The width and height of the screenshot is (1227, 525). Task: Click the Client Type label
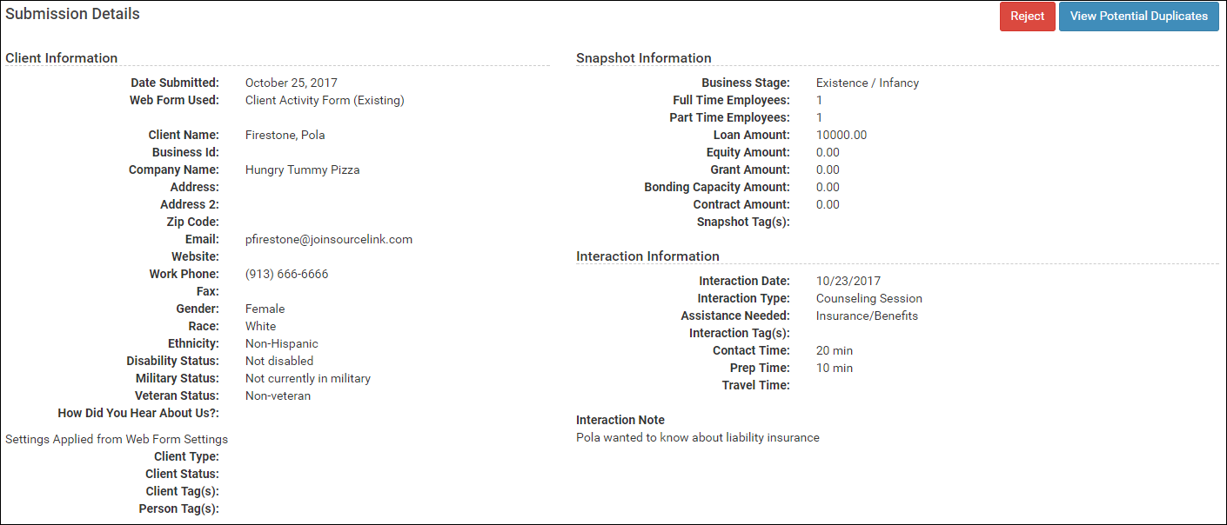click(x=186, y=456)
